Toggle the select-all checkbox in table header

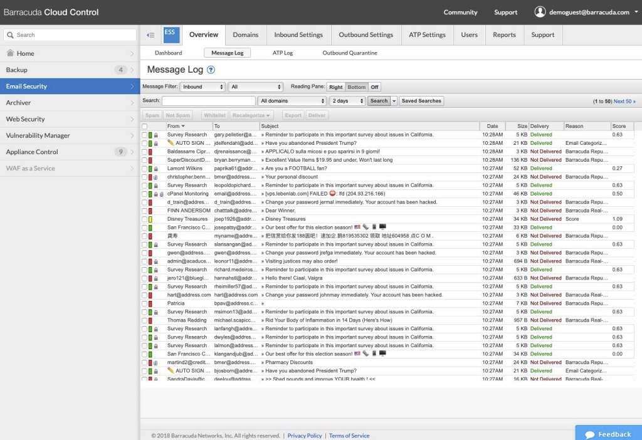point(145,127)
